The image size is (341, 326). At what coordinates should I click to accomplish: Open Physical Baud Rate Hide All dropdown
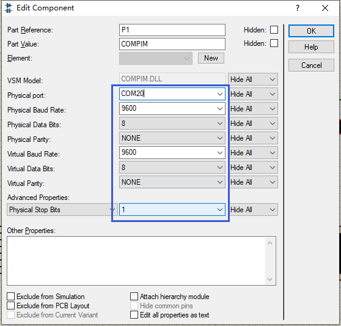tap(253, 109)
